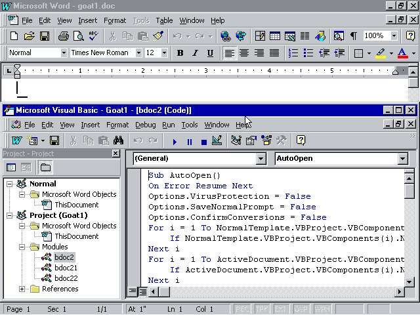Save the VB project with the floppy icon

click(x=54, y=140)
